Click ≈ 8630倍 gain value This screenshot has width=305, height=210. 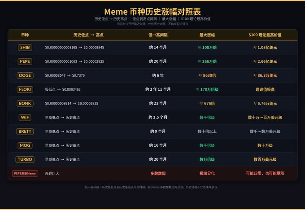coord(207,75)
